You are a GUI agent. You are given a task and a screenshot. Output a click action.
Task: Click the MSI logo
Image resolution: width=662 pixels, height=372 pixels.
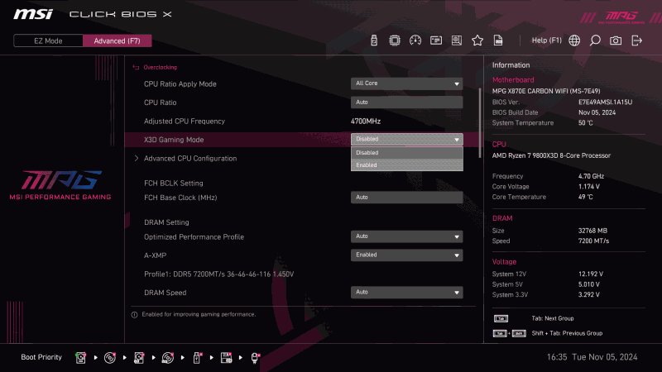(33, 14)
